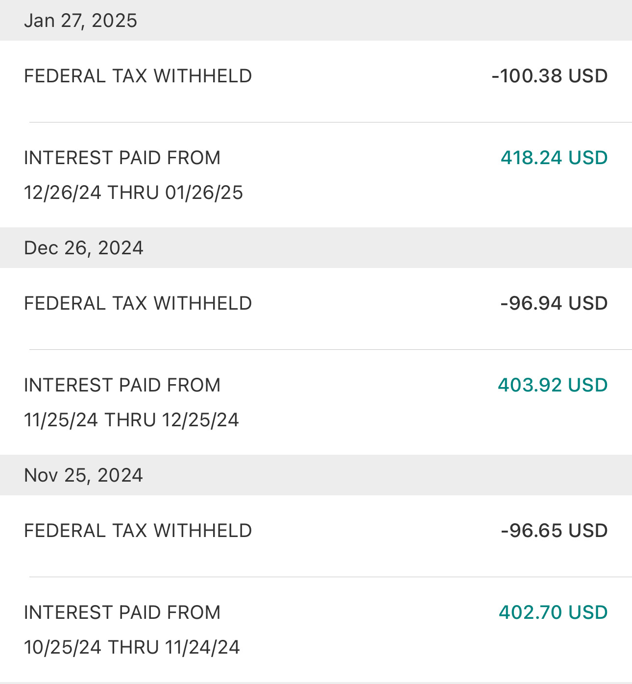The height and width of the screenshot is (684, 632).
Task: Click the year 2024 in the Nov header
Action: click(120, 475)
